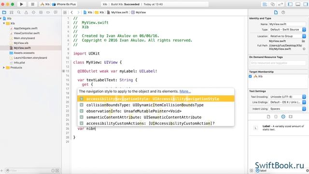
Task: Open Indent Using dropdown Spaces
Action: (x=287, y=109)
